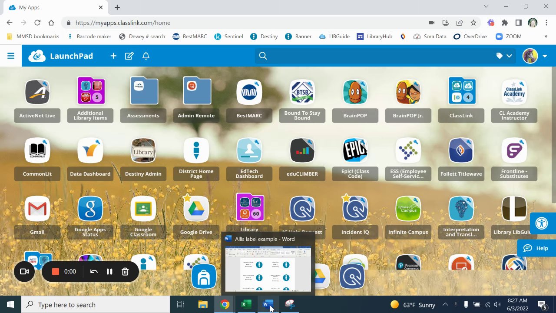Open the District Home Page app
Screen dimensions: 556x313
196,150
